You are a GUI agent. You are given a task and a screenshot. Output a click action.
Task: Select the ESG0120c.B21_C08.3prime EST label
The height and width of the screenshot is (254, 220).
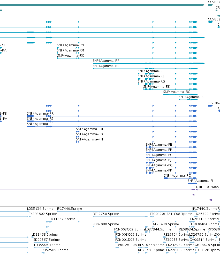(x=171, y=214)
